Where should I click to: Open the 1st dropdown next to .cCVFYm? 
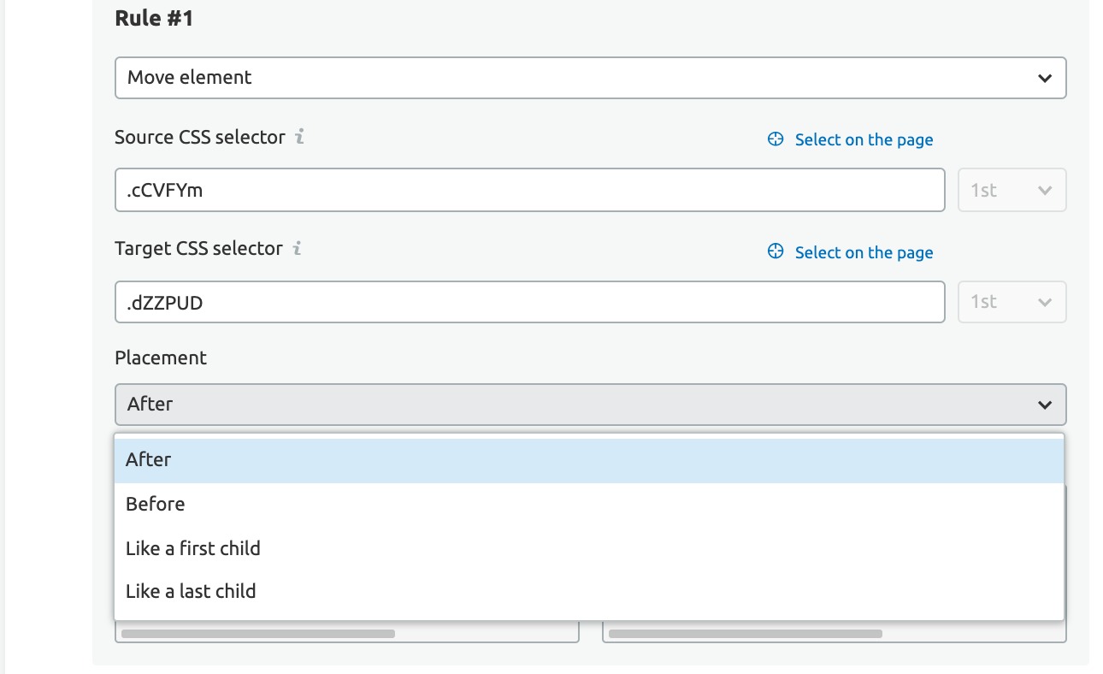click(1012, 190)
